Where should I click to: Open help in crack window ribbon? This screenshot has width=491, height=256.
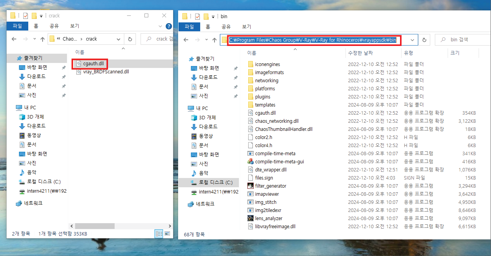(x=168, y=26)
